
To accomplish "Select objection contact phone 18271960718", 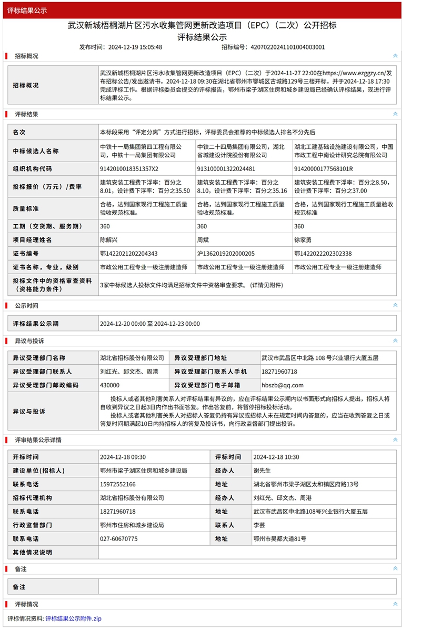I will click(x=279, y=372).
